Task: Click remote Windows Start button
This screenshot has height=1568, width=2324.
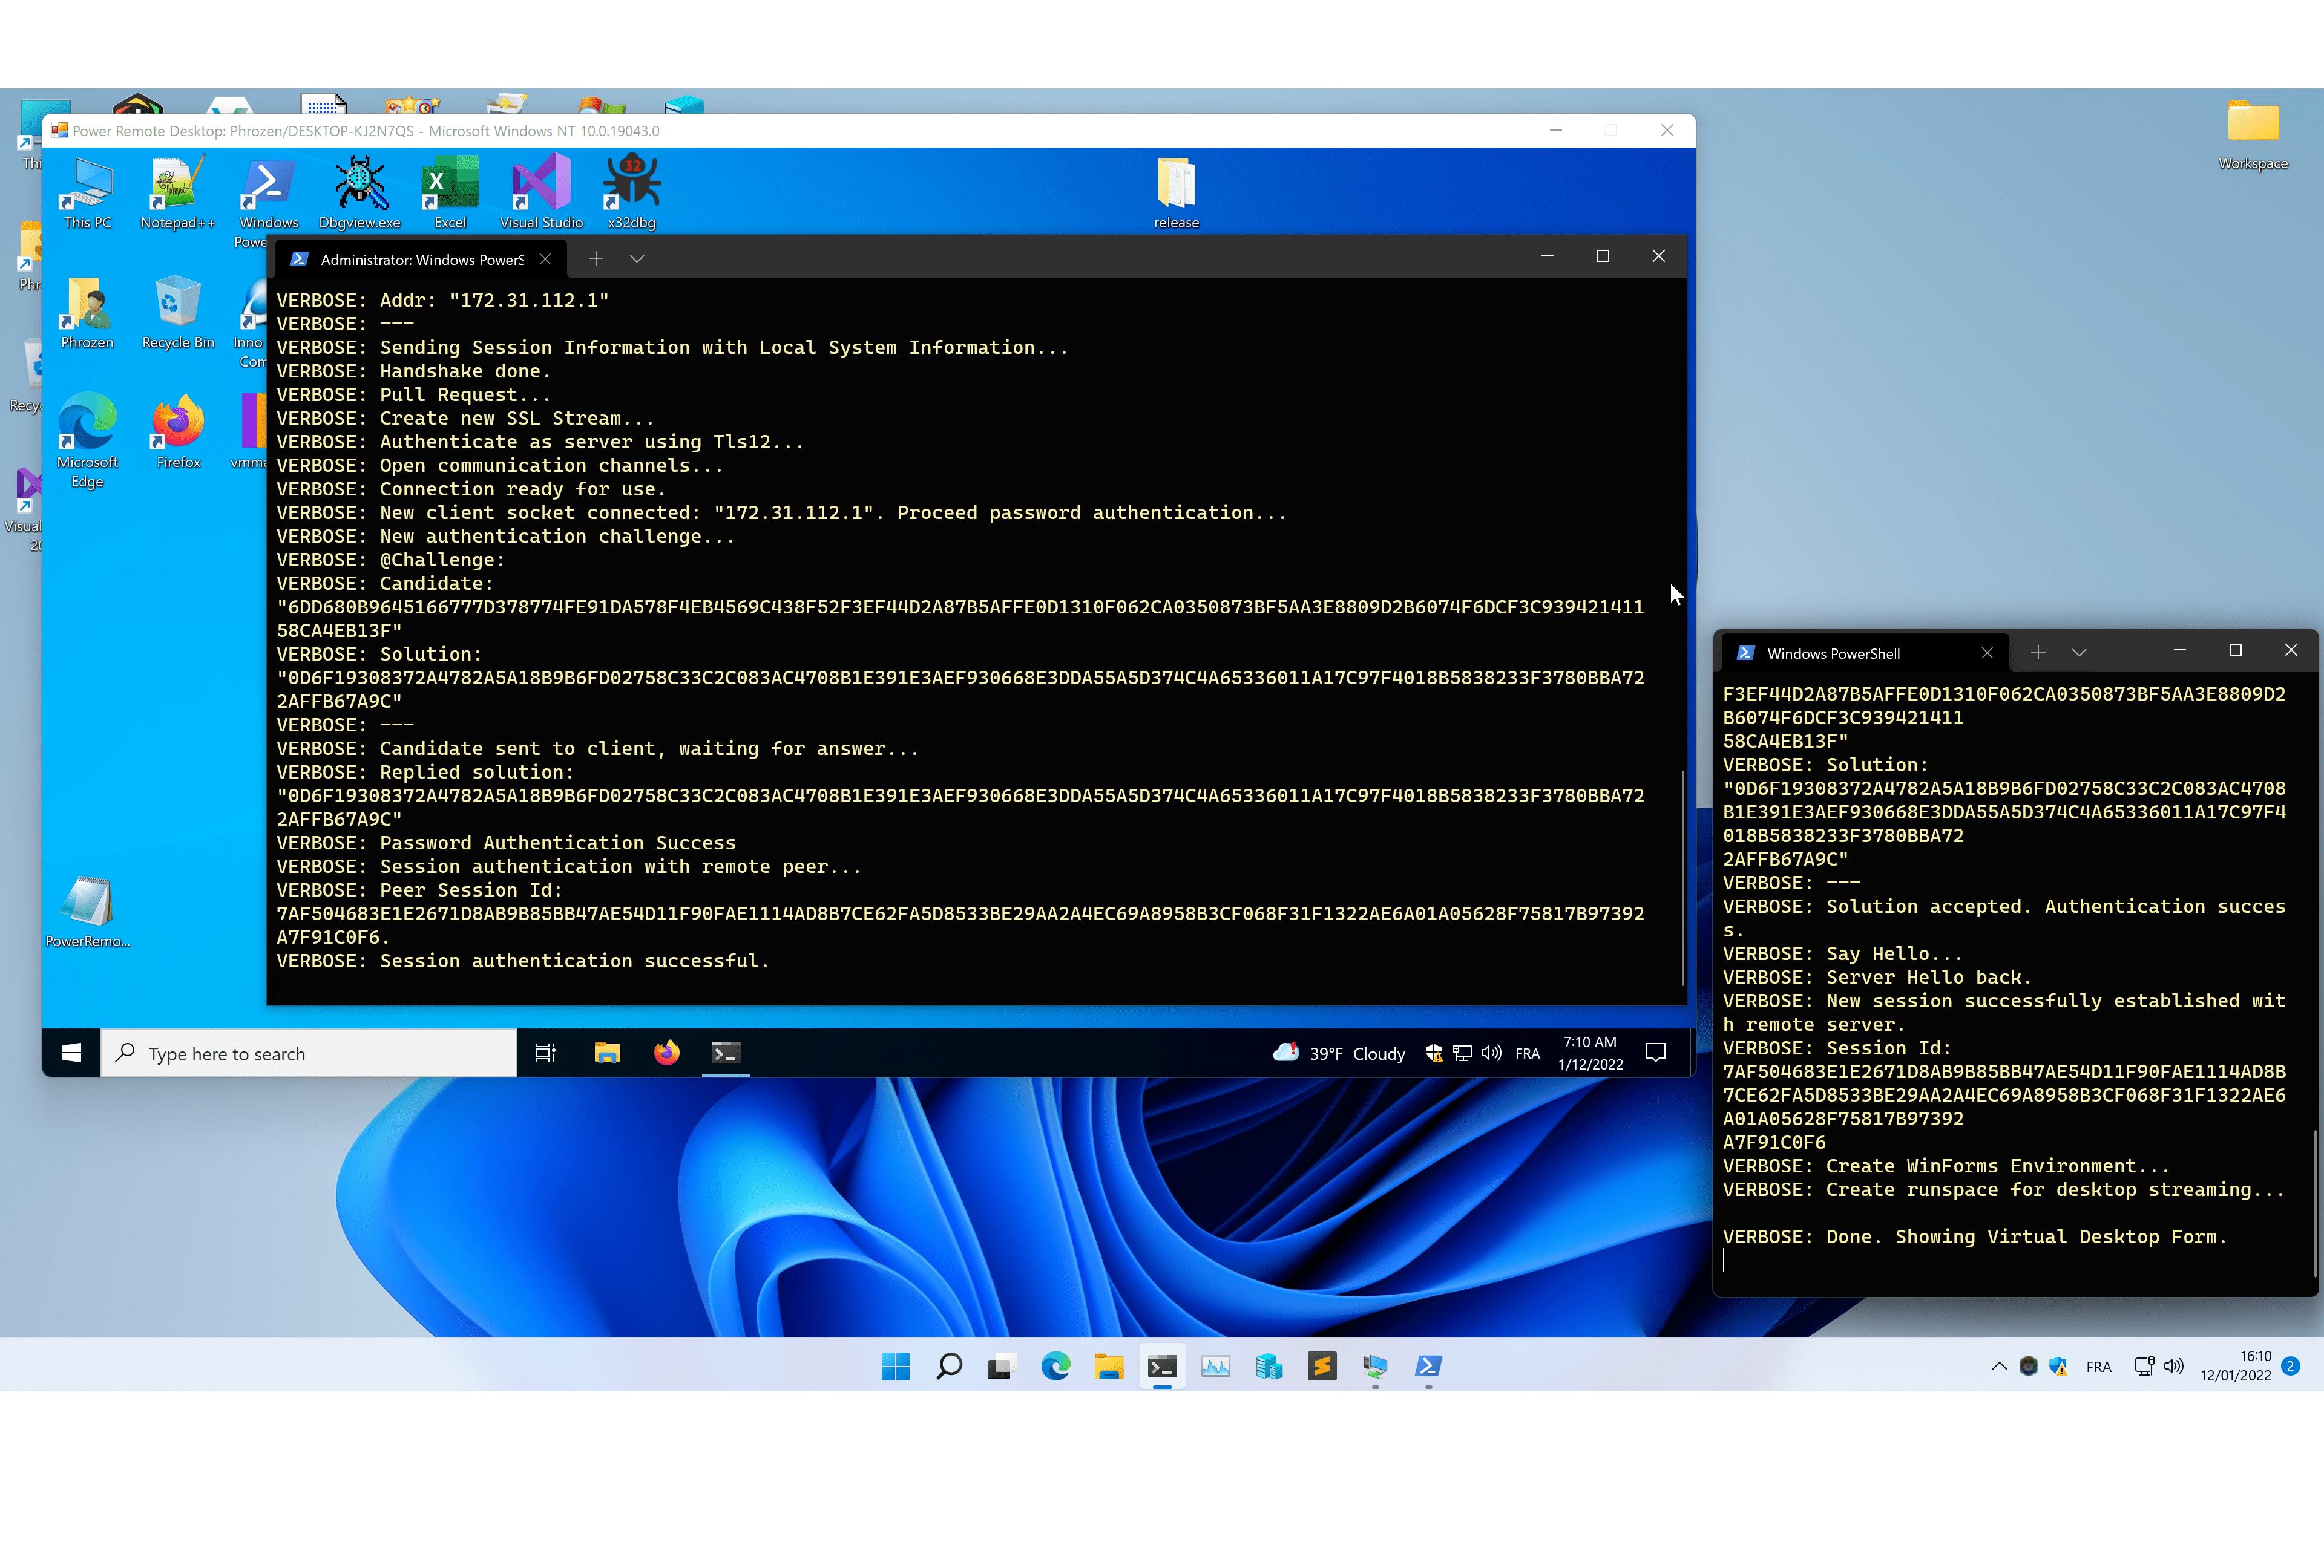Action: (x=71, y=1053)
